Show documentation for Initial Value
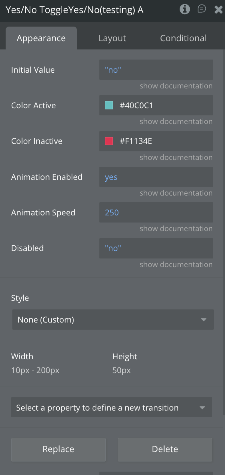 tap(176, 86)
